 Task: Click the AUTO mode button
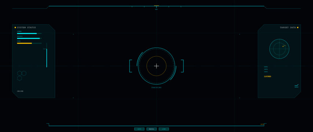[x=139, y=129]
